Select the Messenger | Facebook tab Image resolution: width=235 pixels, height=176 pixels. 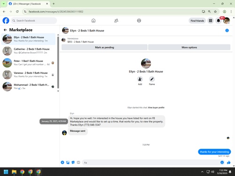coord(29,4)
